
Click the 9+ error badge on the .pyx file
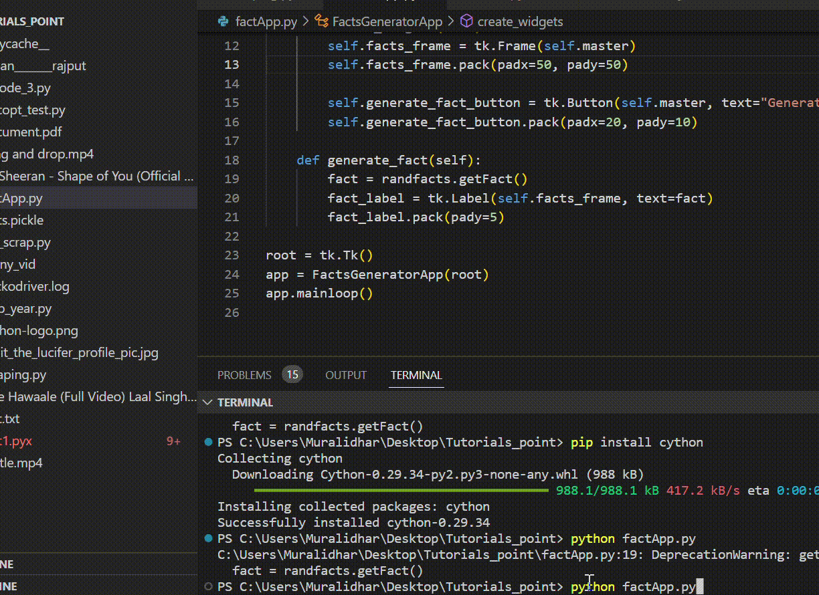(x=173, y=441)
